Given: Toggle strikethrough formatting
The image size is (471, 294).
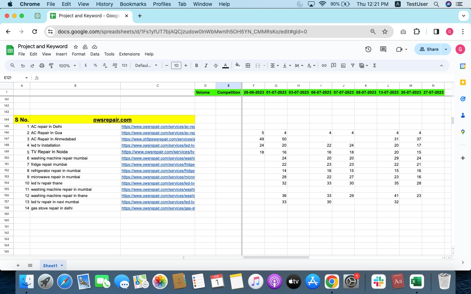Looking at the screenshot, I should pos(216,65).
